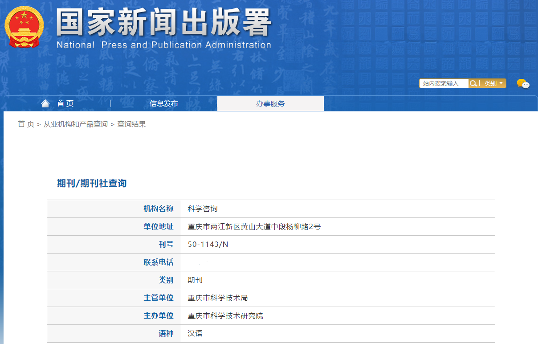Select the 重庆市科学技术局 supervising unit value
Viewport: 538px width, 344px height.
221,298
